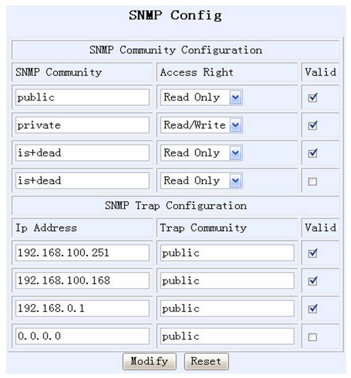Open Access Right dropdown in third community row
This screenshot has height=378, width=351.
pyautogui.click(x=201, y=153)
